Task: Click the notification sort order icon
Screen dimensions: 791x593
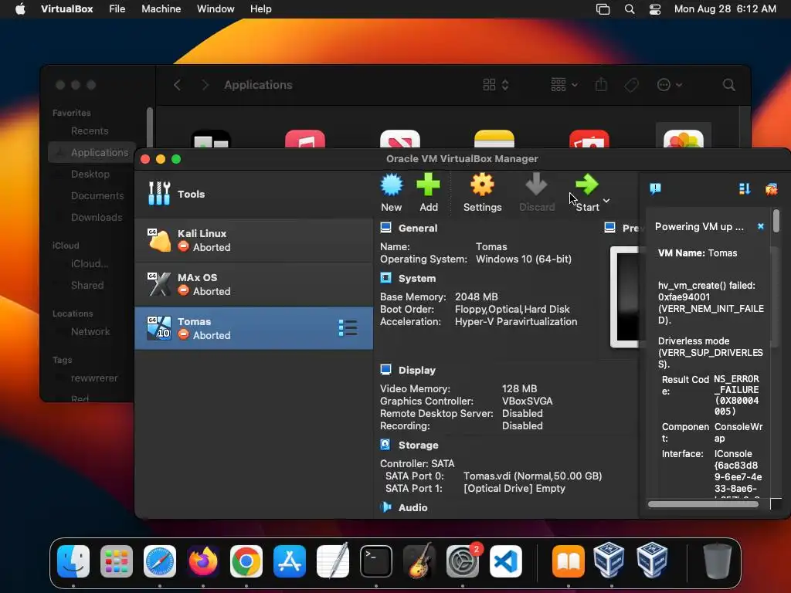Action: pyautogui.click(x=745, y=189)
